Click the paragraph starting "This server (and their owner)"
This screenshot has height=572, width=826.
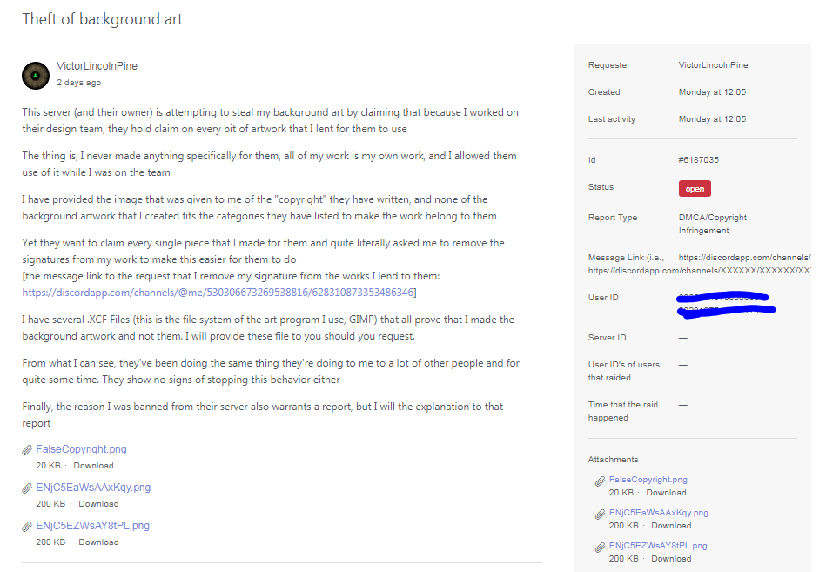pos(270,121)
